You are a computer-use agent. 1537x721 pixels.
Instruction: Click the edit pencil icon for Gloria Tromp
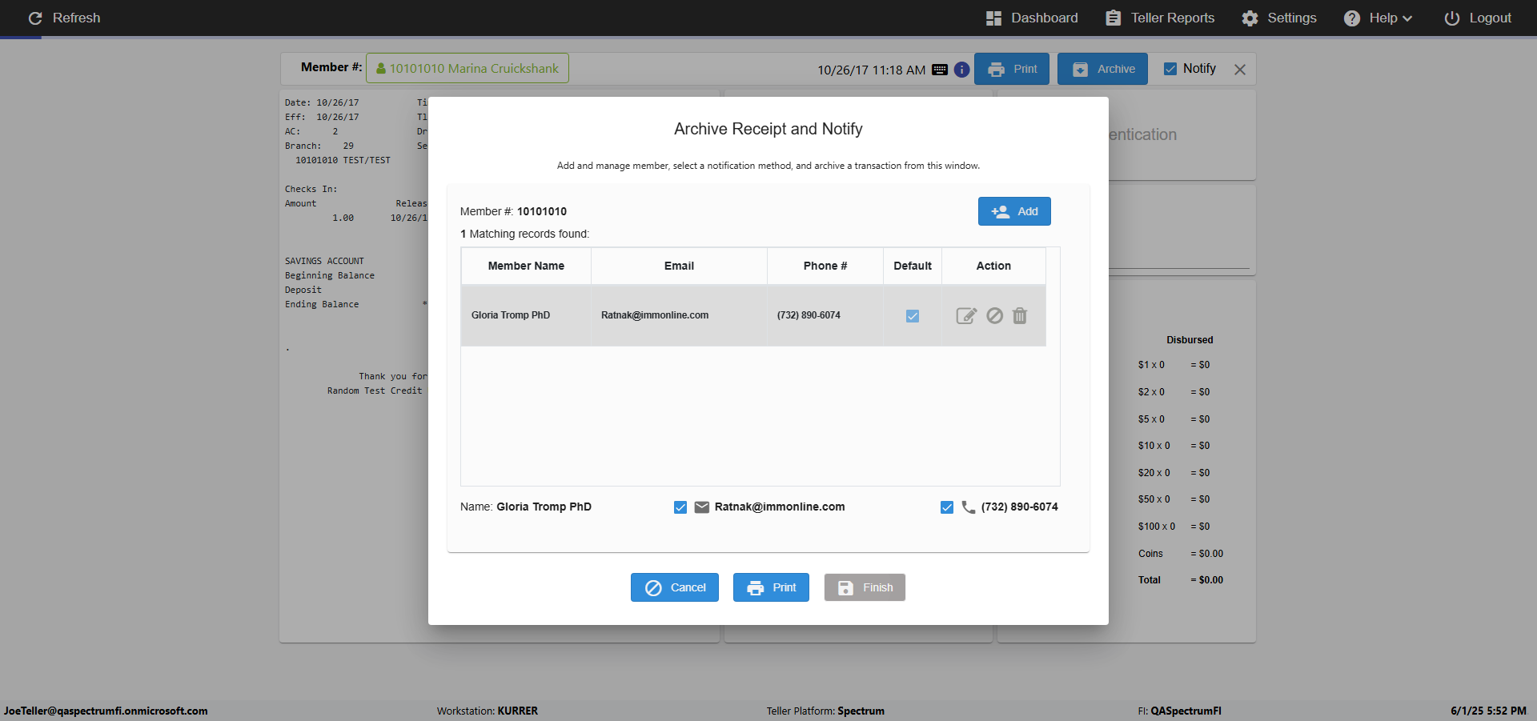[966, 315]
